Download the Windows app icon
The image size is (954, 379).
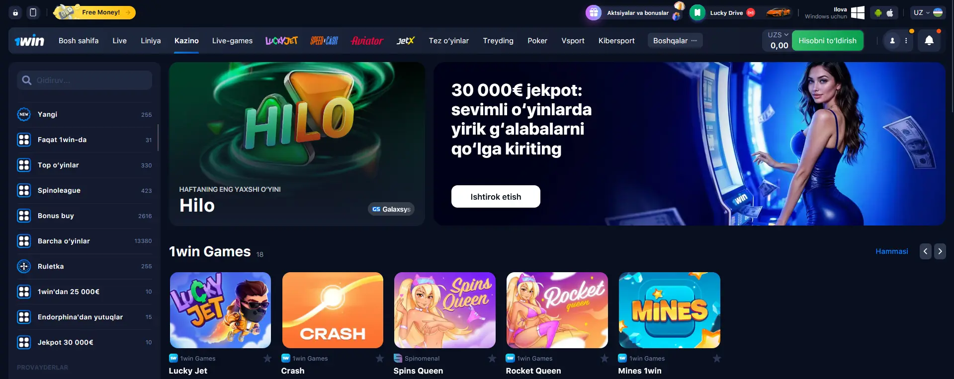click(x=858, y=13)
